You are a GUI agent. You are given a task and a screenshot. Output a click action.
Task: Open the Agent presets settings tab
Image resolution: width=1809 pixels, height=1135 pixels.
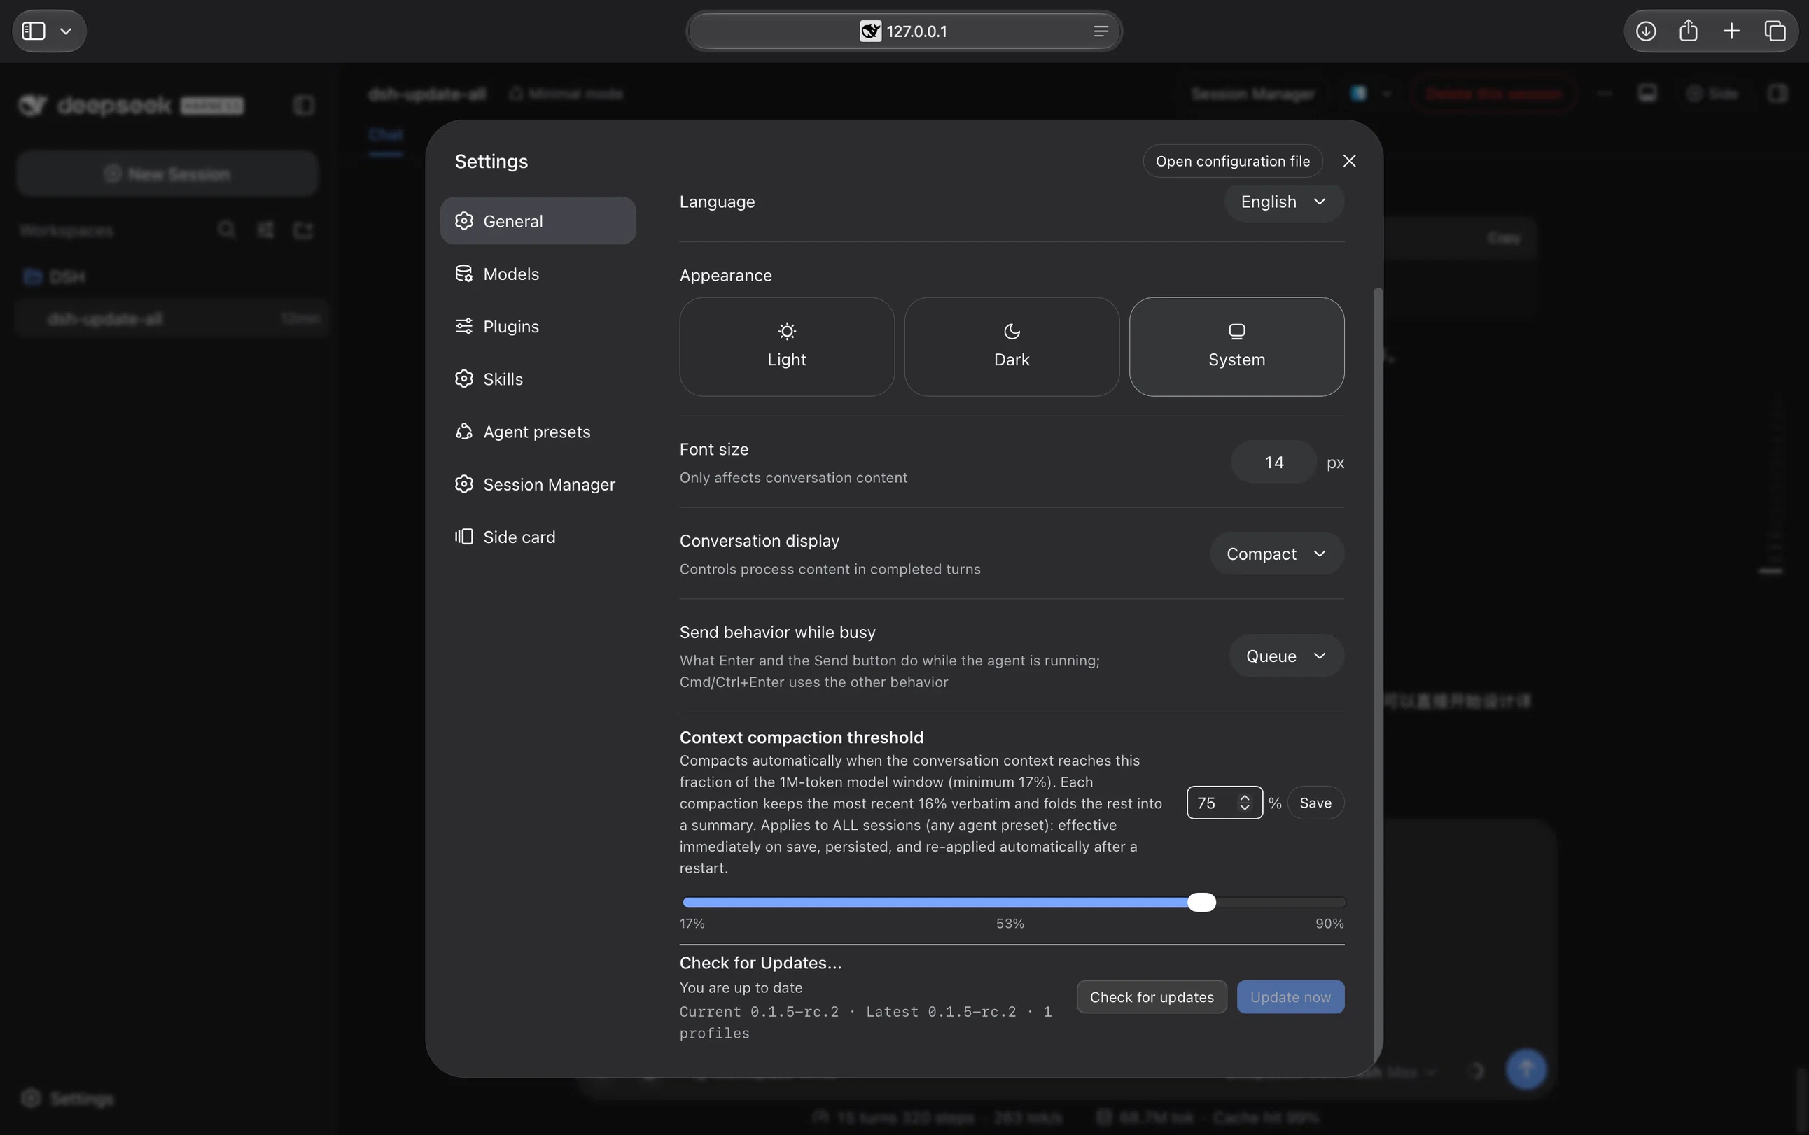tap(538, 431)
